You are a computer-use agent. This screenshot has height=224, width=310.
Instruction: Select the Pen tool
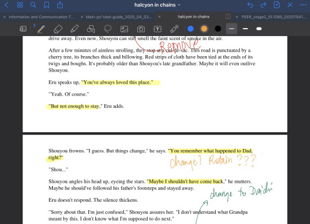(41, 29)
